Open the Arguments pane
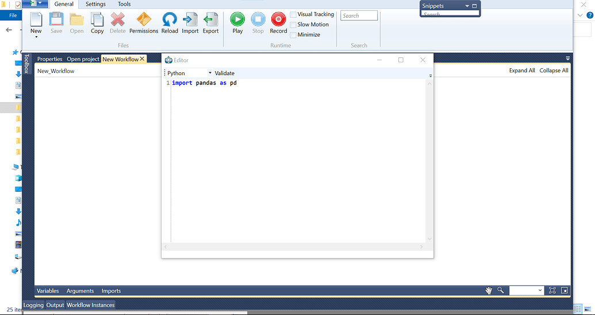Viewport: 595px width, 315px height. pyautogui.click(x=80, y=291)
